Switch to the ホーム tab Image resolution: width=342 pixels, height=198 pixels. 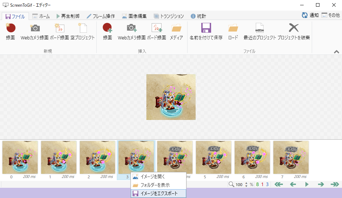pyautogui.click(x=41, y=16)
